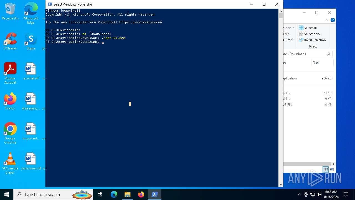
Task: Open Firefox from the taskbar
Action: click(141, 194)
